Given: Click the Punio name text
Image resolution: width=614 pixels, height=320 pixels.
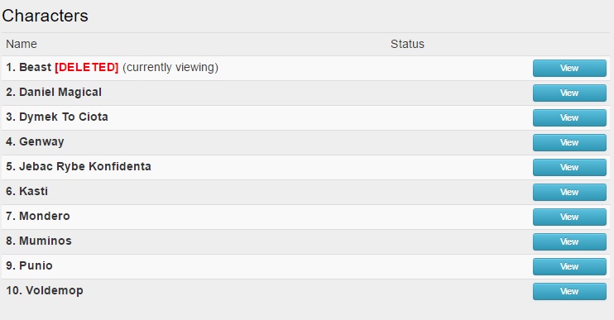Looking at the screenshot, I should coord(36,266).
